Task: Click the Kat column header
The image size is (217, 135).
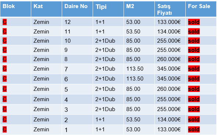Action: point(46,9)
